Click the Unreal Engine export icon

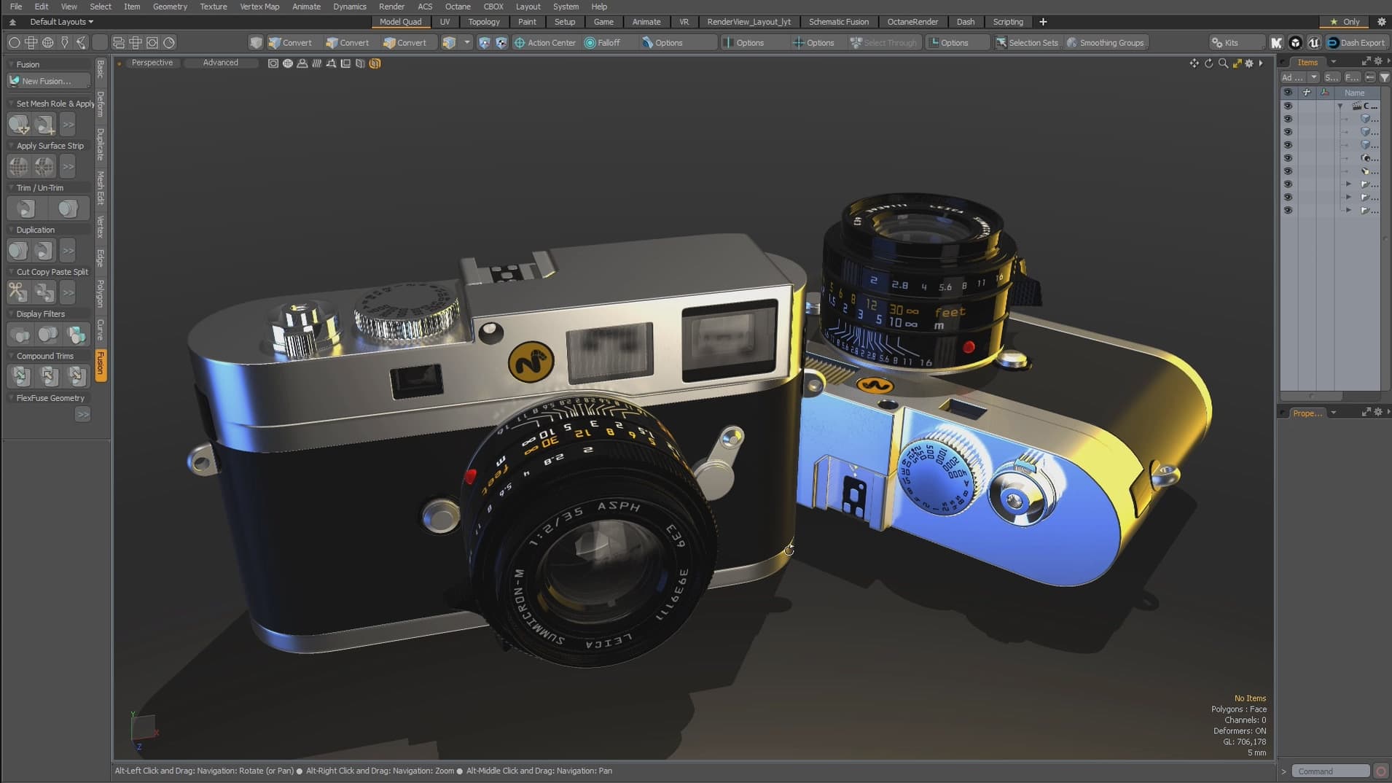tap(1314, 42)
